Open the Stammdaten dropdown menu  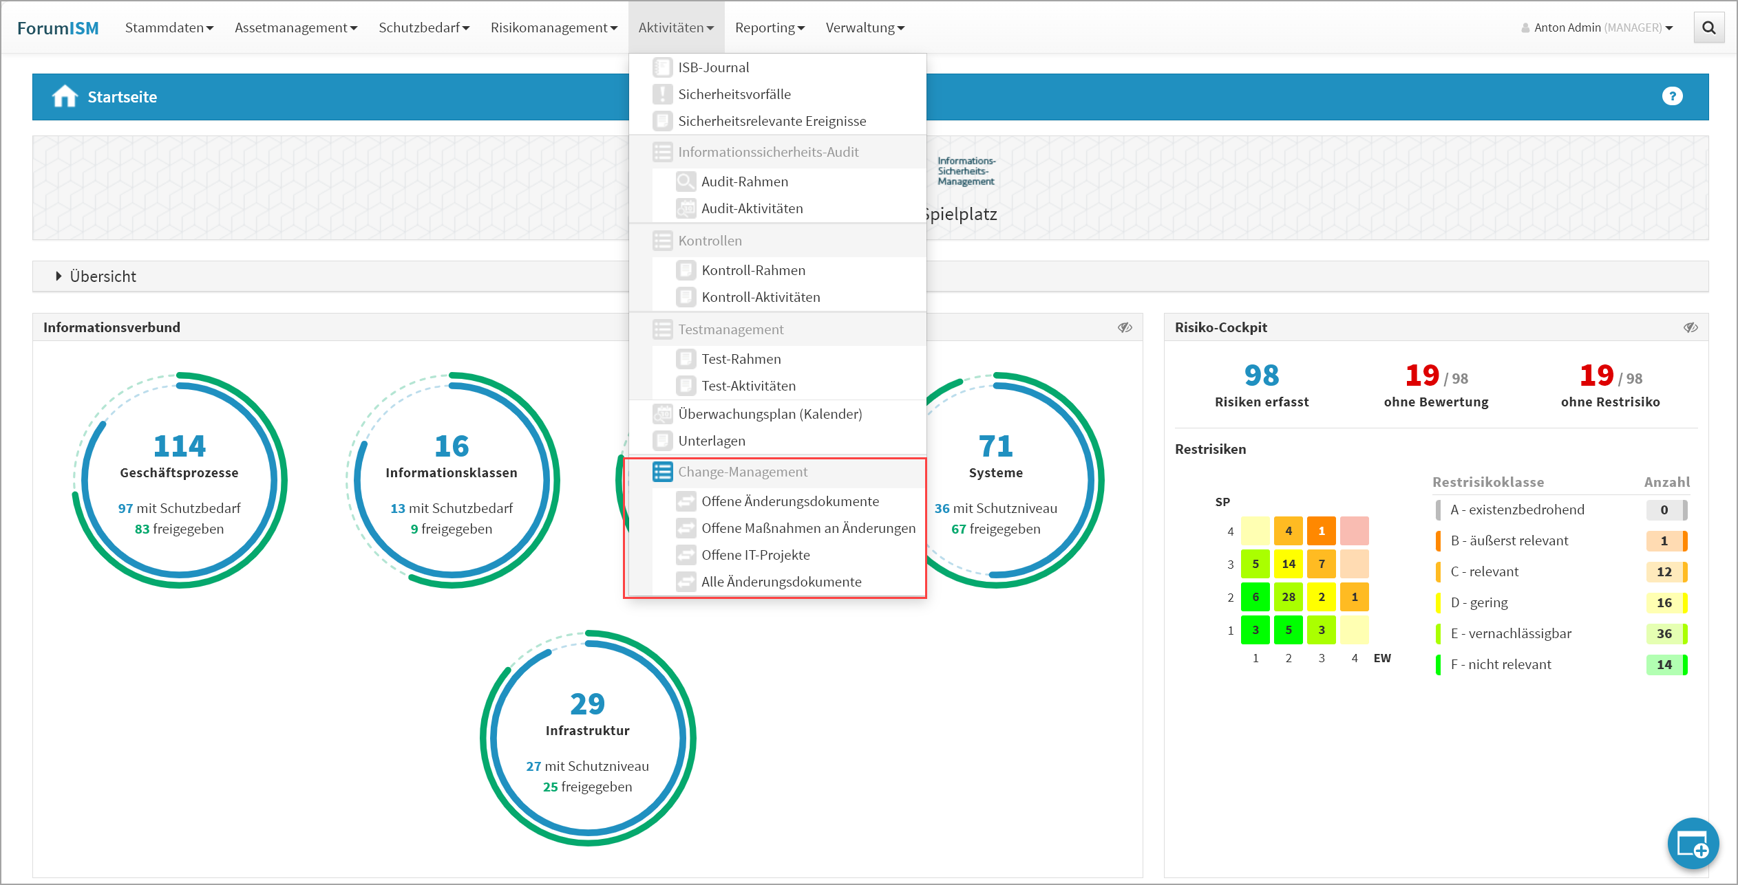[169, 28]
